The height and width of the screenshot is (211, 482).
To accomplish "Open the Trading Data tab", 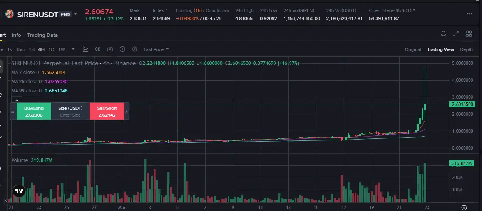I will (42, 35).
